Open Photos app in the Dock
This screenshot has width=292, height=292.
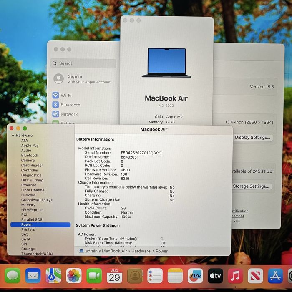(x=74, y=275)
